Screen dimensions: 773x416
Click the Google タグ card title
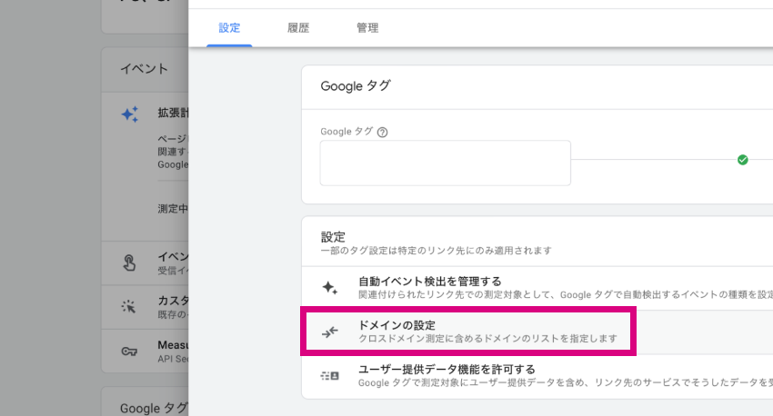coord(356,86)
